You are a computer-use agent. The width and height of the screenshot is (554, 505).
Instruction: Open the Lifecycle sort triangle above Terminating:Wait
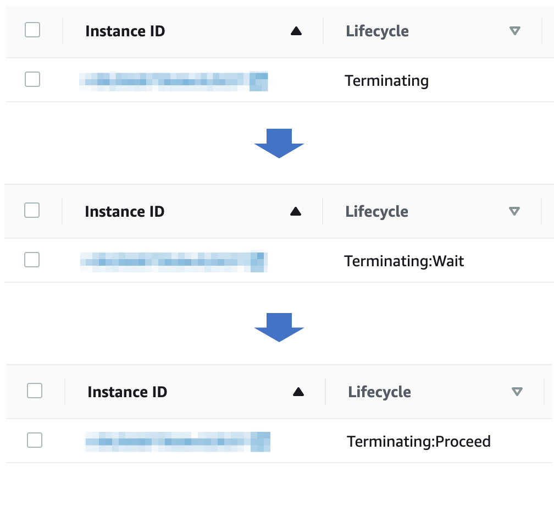[x=514, y=211]
